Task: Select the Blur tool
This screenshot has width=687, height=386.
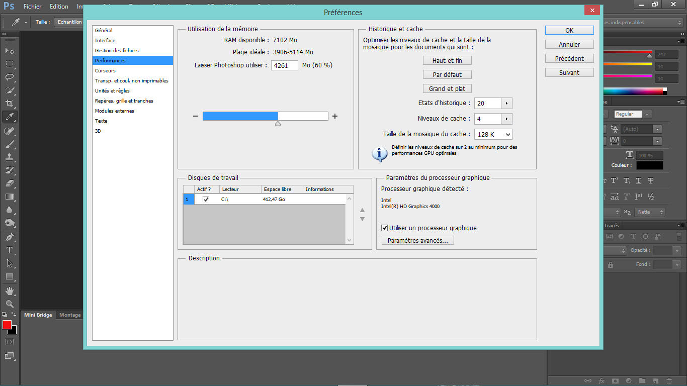Action: 10,209
